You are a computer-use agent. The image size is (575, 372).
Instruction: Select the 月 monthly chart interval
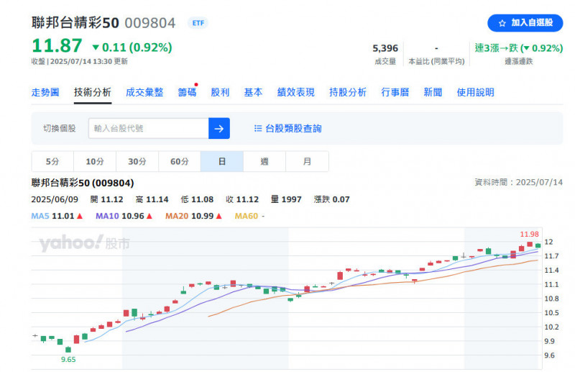click(307, 161)
